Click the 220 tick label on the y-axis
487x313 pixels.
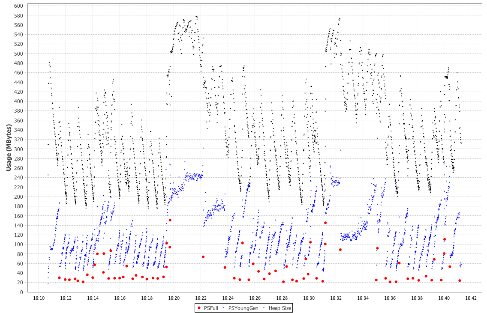tap(18, 188)
